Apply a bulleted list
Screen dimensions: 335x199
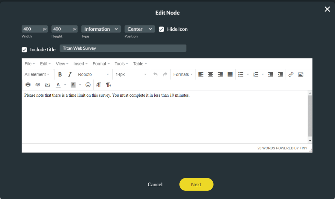click(x=241, y=74)
